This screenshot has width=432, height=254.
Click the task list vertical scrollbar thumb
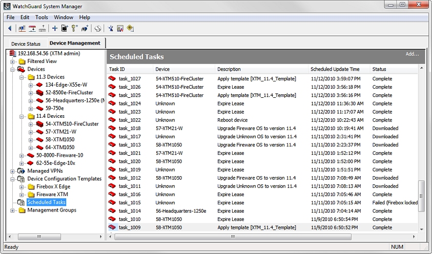click(x=422, y=196)
